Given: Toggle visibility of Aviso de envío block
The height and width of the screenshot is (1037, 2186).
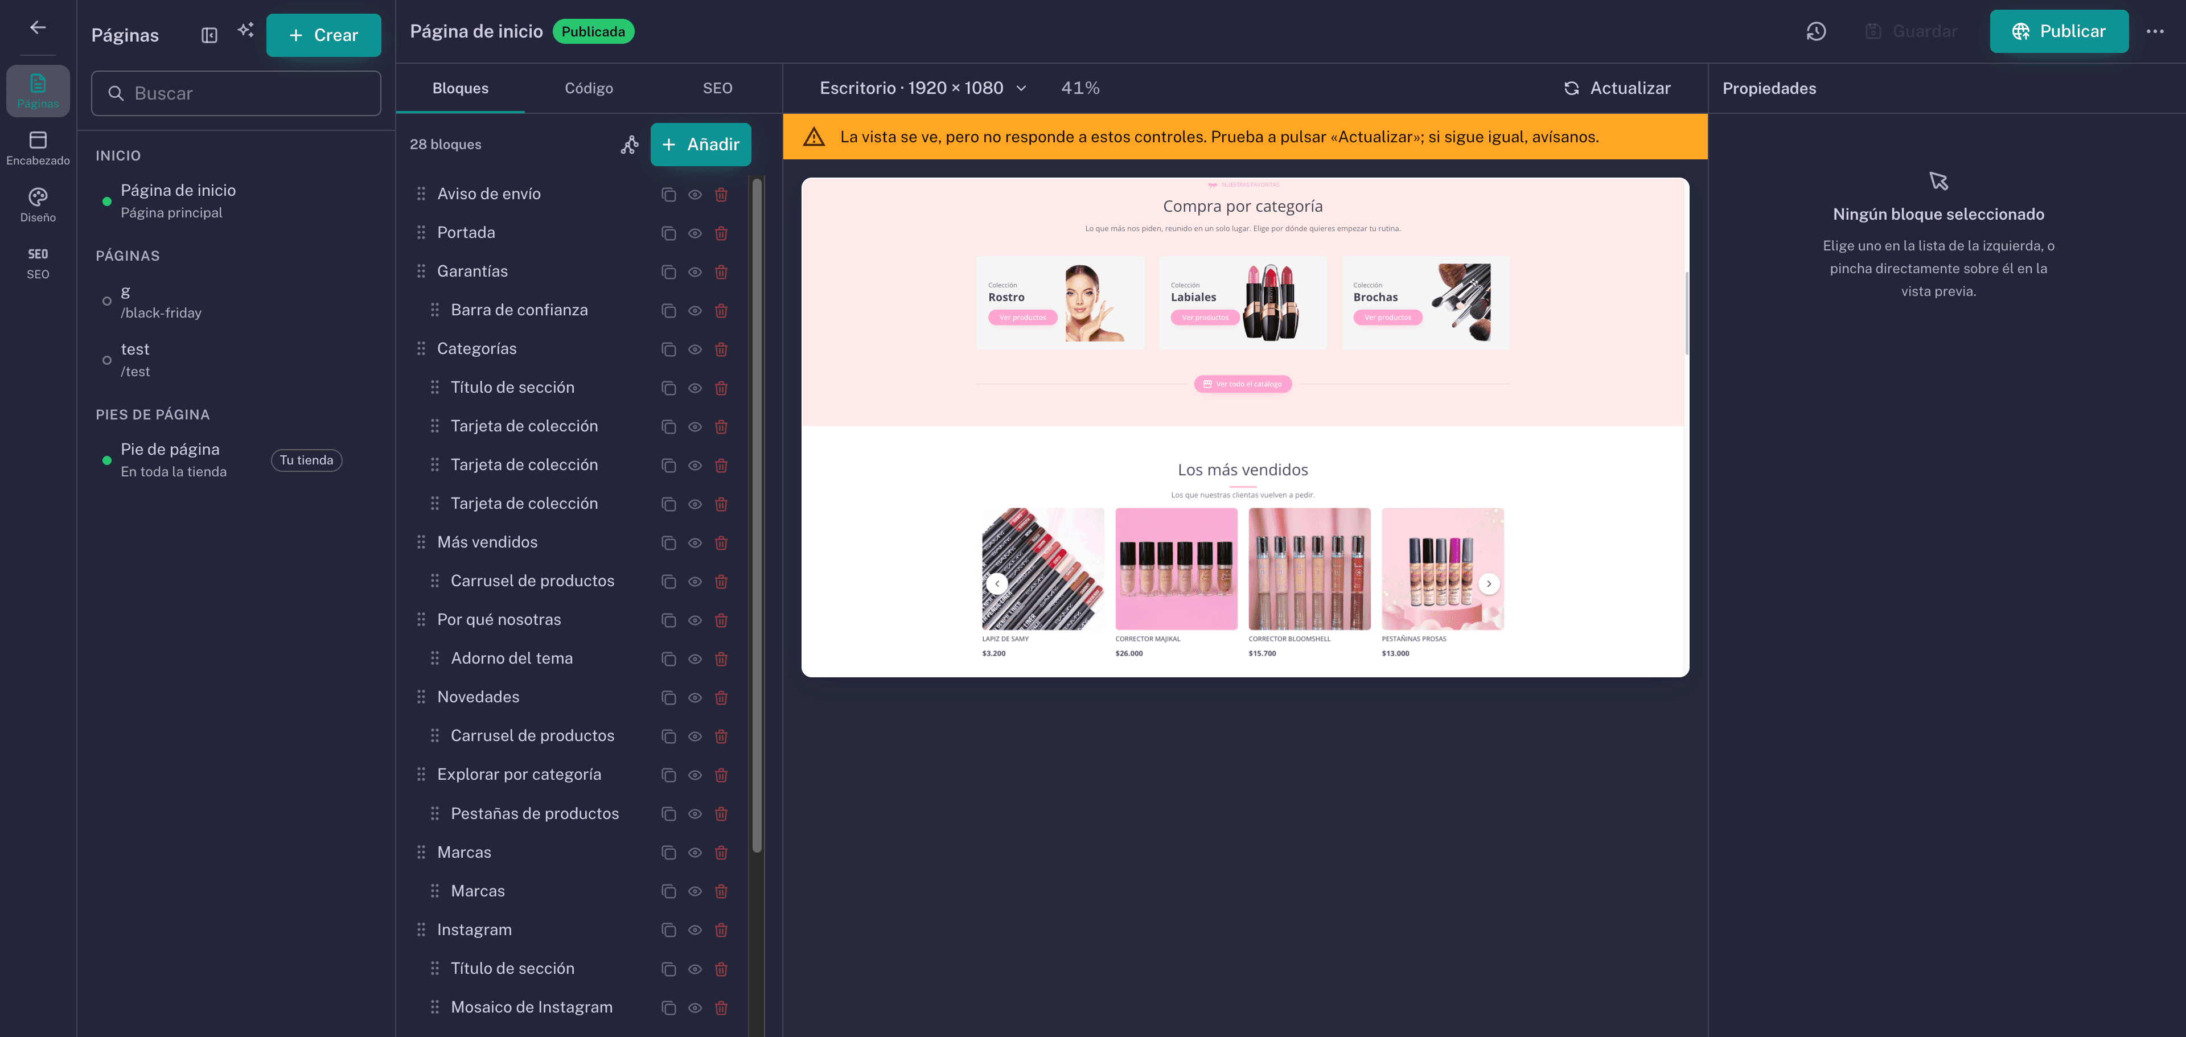Looking at the screenshot, I should [695, 194].
